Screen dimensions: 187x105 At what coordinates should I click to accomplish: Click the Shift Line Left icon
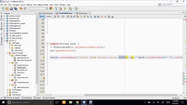95,17
